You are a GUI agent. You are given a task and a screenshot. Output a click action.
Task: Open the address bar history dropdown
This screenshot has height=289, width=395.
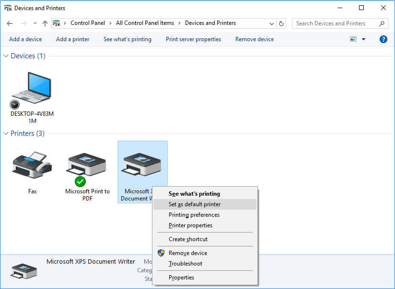pos(272,23)
